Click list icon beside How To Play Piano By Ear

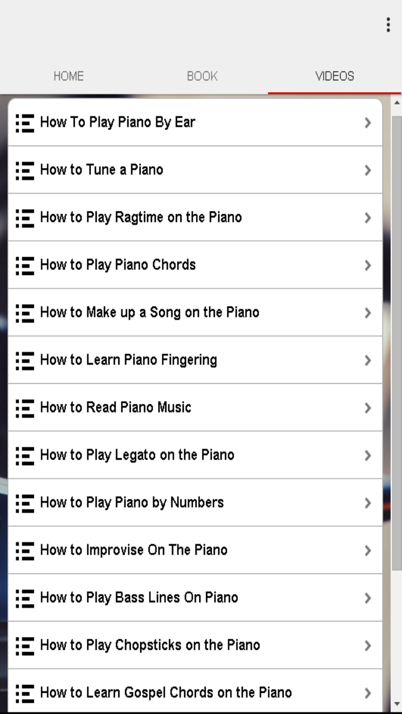(x=25, y=123)
